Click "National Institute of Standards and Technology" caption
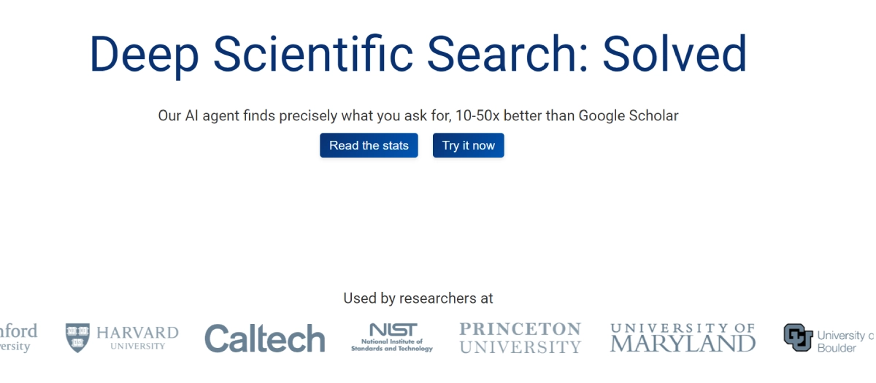Viewport: 876px width, 383px height. pos(392,346)
